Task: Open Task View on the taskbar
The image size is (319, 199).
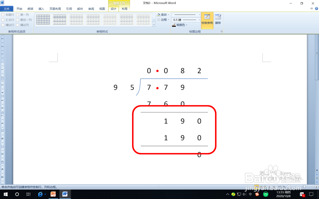Action: coord(28,194)
